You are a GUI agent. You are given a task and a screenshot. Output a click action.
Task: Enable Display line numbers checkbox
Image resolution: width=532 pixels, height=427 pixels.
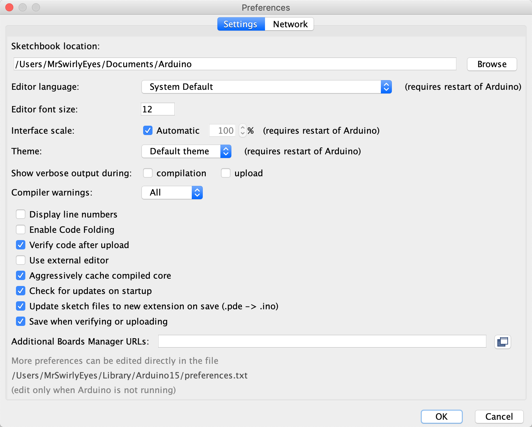coord(21,214)
